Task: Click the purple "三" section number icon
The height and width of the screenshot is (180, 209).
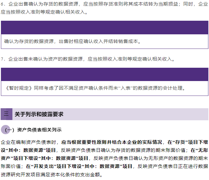Action: (x=6, y=114)
